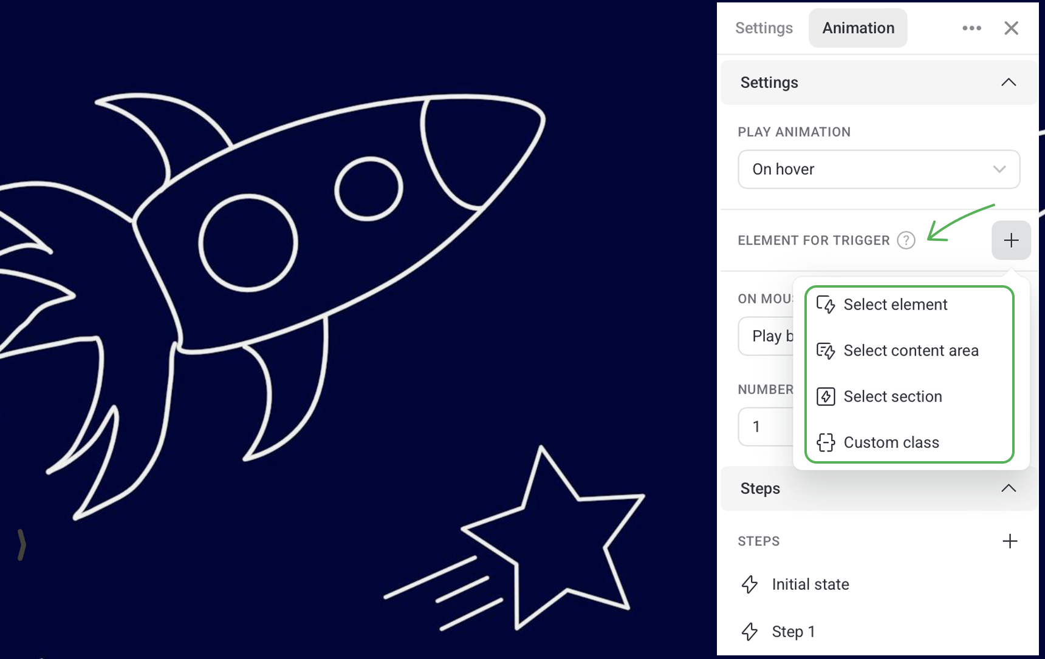Click the Custom class braces icon
Screen dimensions: 1045x659
pos(826,442)
